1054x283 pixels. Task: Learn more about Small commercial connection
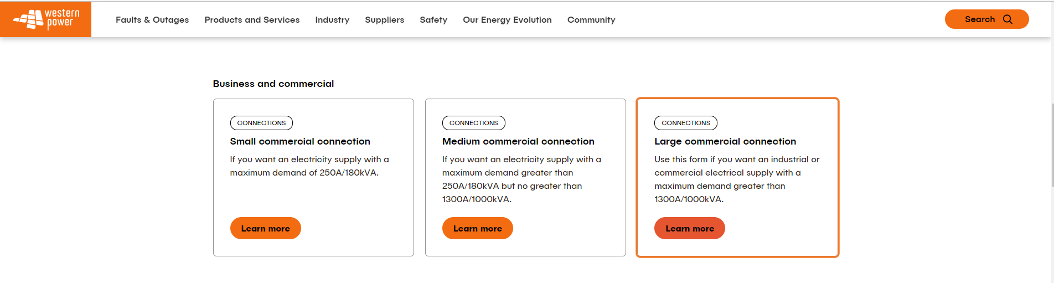click(265, 228)
